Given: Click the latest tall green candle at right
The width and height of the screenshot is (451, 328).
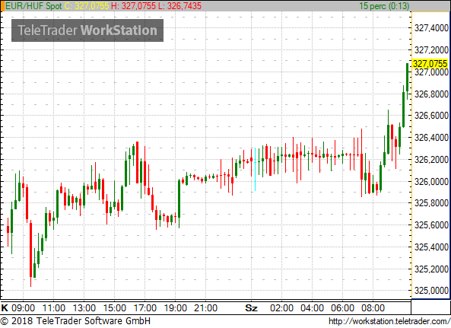Looking at the screenshot, I should point(408,81).
